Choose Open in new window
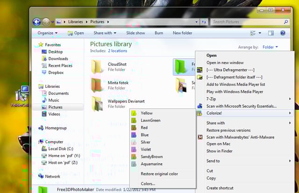The image size is (299, 193). tap(225, 63)
